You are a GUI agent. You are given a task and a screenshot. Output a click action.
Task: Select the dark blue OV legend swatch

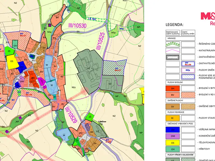(x=173, y=130)
